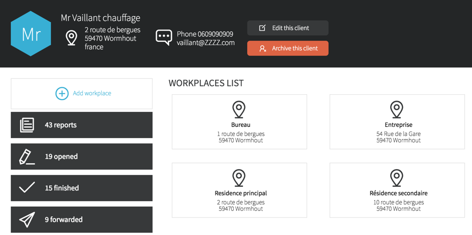Click the plus circle icon for Add workplace
The image size is (472, 235).
62,93
